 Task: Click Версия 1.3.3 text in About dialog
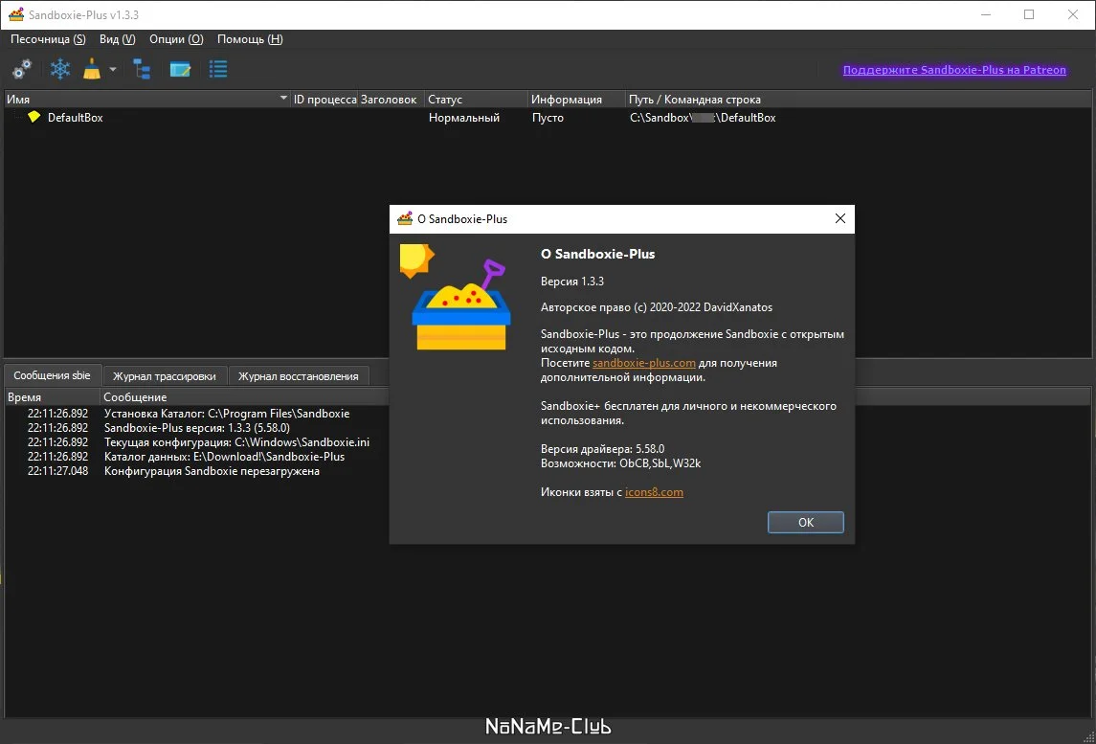click(x=571, y=282)
